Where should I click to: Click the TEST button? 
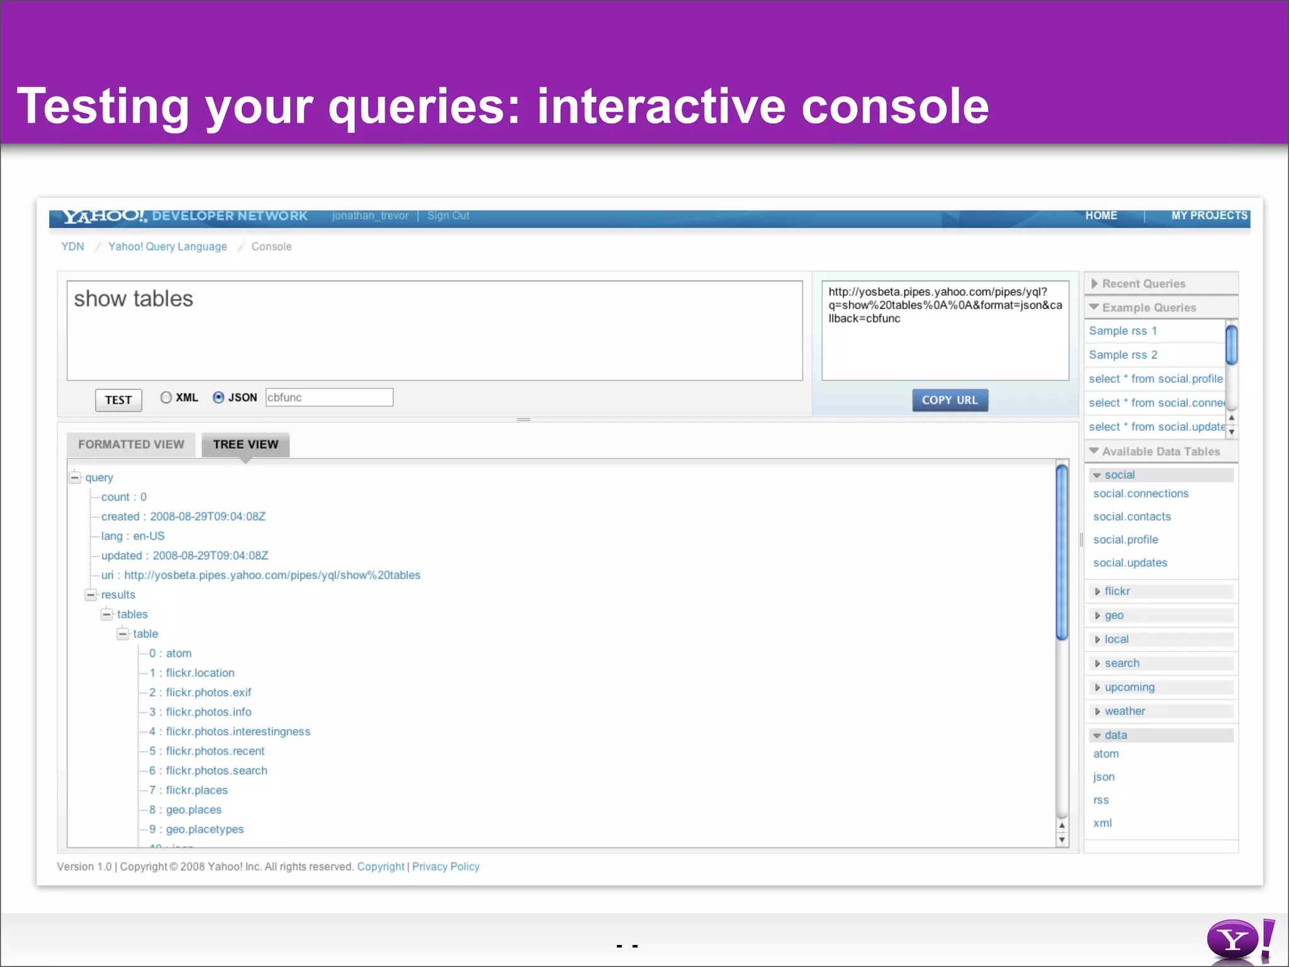pyautogui.click(x=118, y=400)
